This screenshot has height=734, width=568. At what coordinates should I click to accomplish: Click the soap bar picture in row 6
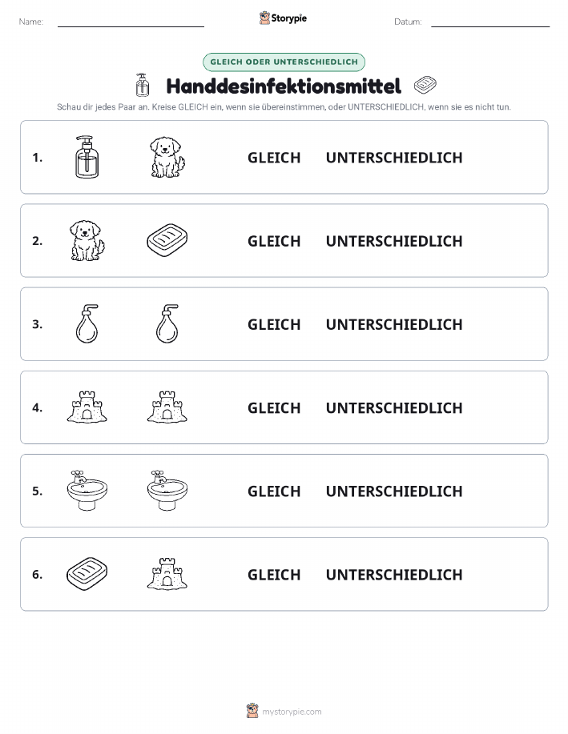pyautogui.click(x=87, y=574)
